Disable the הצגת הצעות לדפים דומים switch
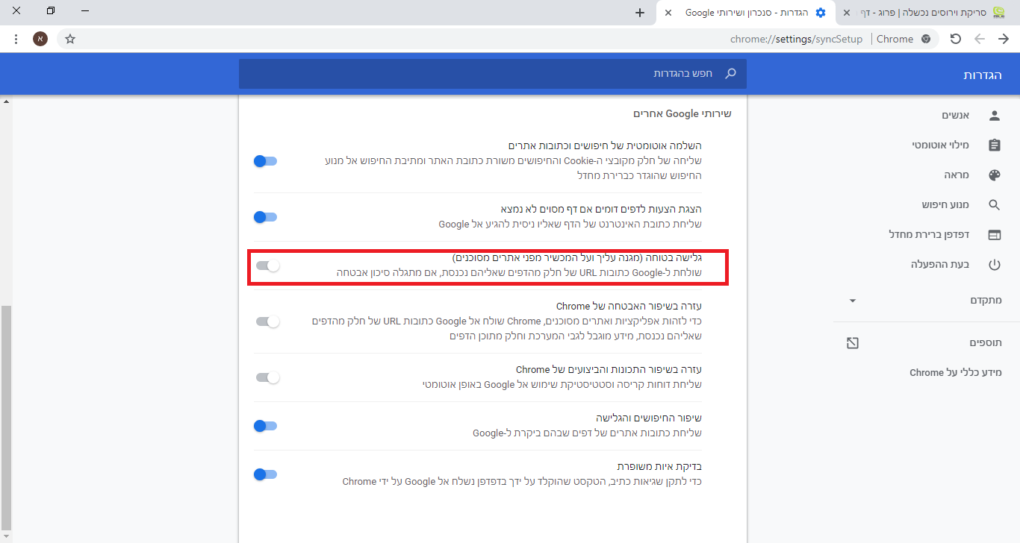Viewport: 1020px width, 543px height. click(265, 217)
